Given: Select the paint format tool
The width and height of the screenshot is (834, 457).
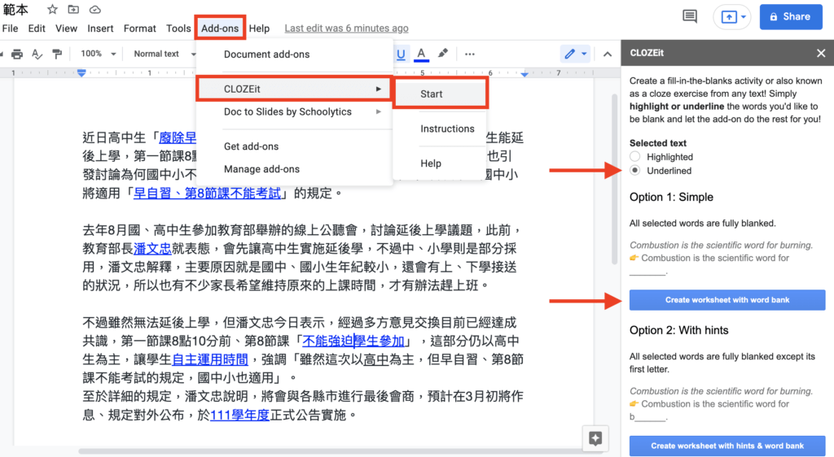Looking at the screenshot, I should [x=57, y=54].
